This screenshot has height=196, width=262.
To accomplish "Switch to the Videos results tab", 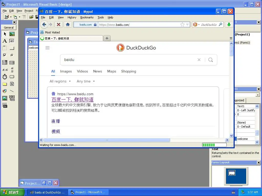I will [82, 71].
